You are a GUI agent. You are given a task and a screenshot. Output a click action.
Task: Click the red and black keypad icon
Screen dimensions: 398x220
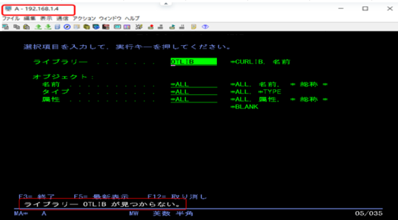click(x=106, y=27)
